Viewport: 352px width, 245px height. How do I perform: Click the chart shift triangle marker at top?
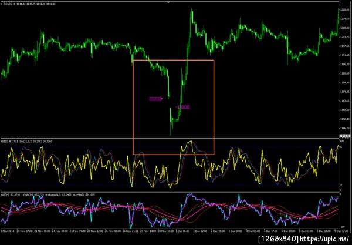(x=168, y=2)
